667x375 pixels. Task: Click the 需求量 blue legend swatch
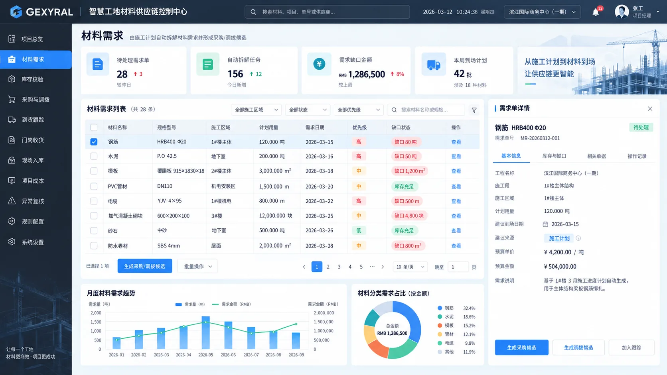[x=178, y=304]
